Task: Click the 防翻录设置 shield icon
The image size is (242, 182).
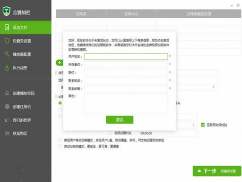Action: click(7, 41)
